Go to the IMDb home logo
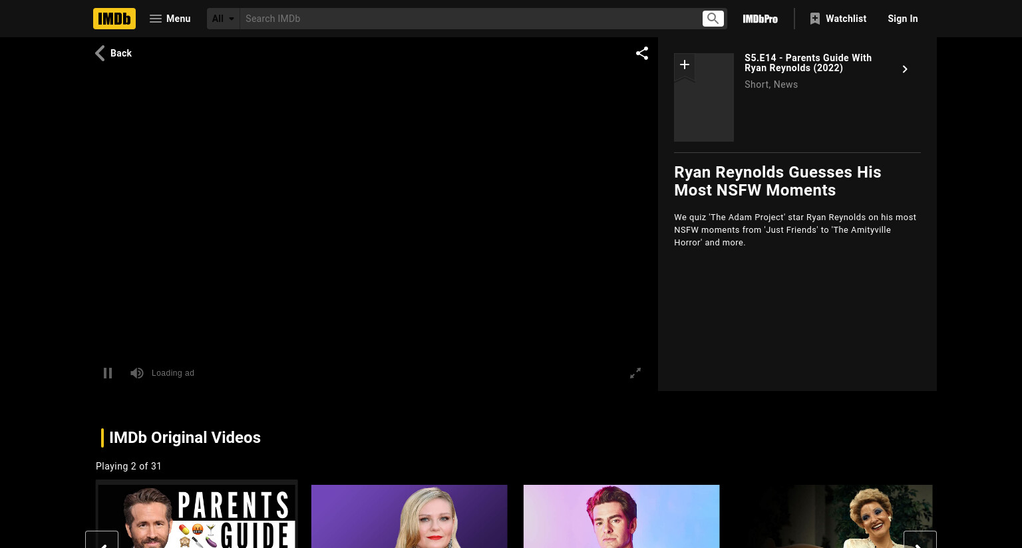Viewport: 1022px width, 548px height. click(x=114, y=19)
